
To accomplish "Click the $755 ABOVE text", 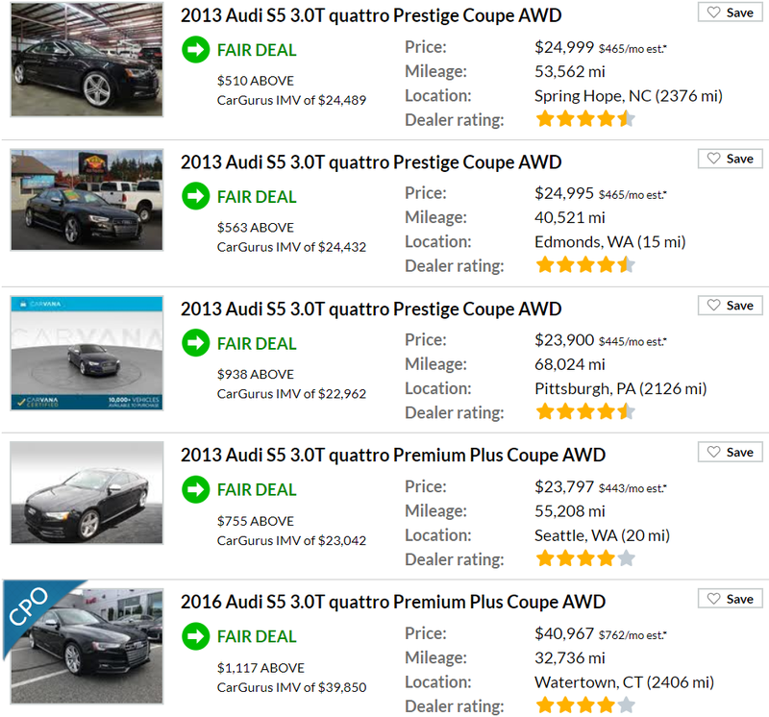I will [256, 521].
